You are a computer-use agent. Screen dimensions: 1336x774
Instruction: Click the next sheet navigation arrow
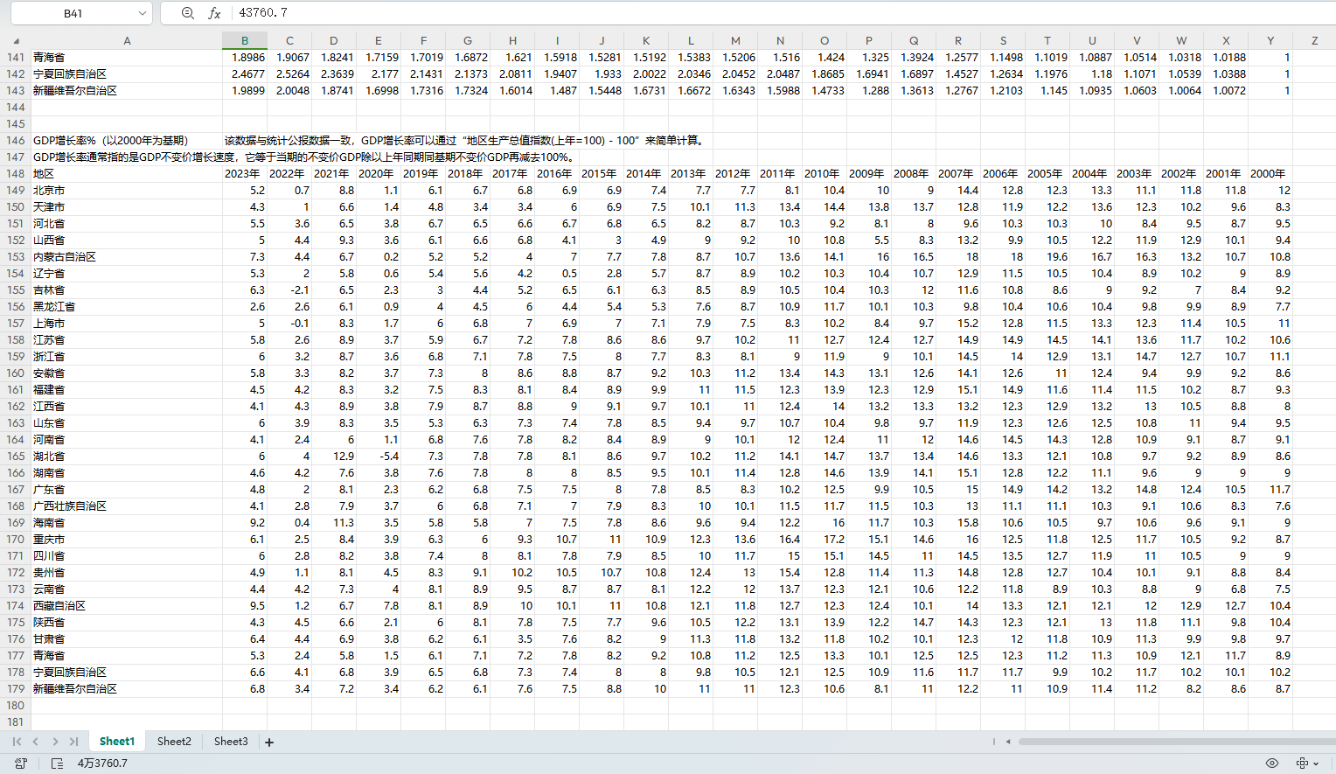coord(53,741)
